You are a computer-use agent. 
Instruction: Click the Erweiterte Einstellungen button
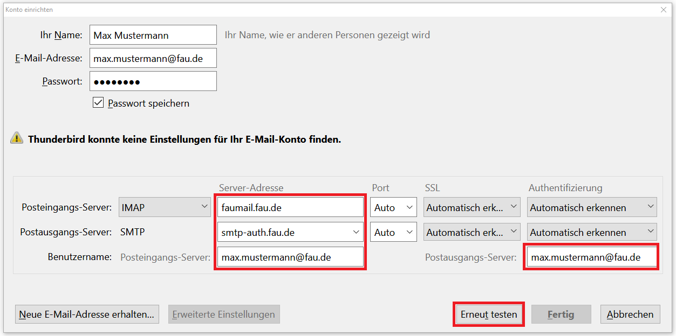click(x=224, y=314)
